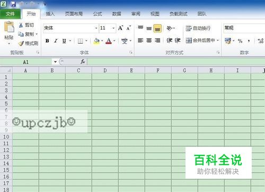This screenshot has width=265, height=192.
Task: Click the Borders grid icon
Action: point(81,41)
